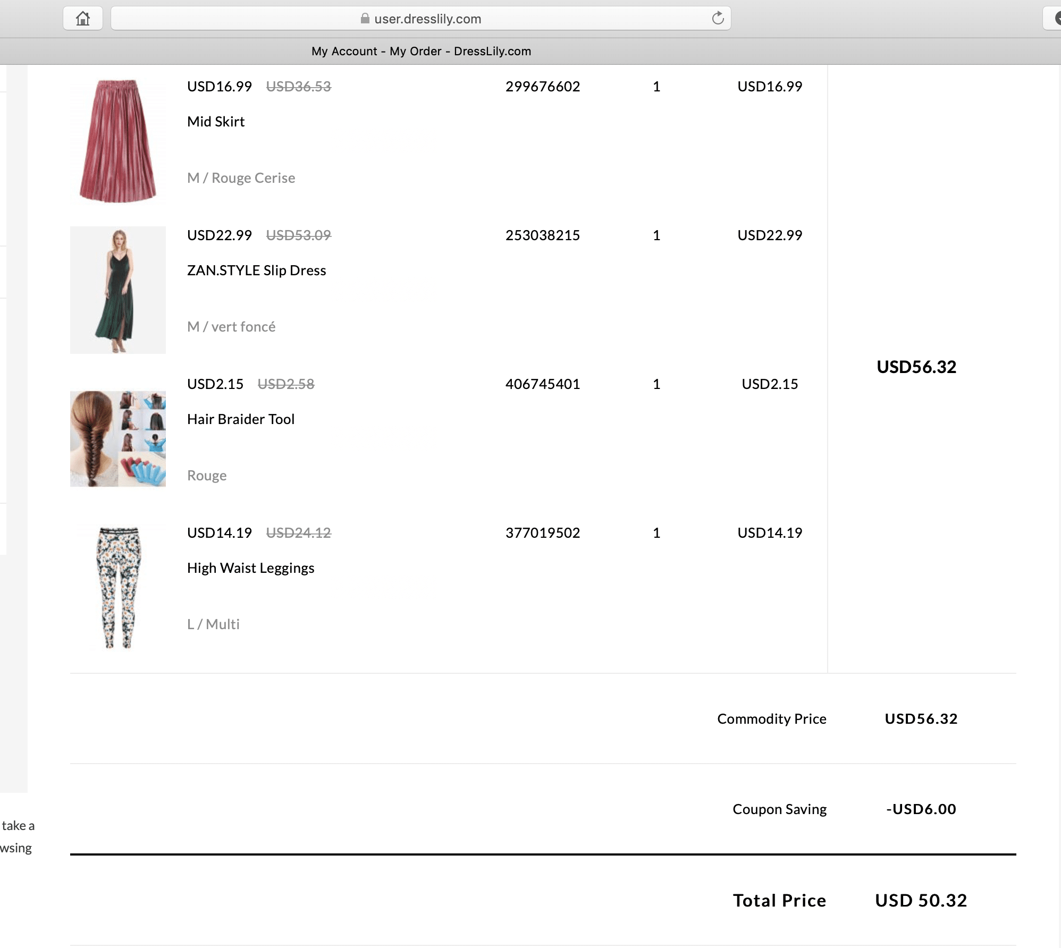This screenshot has height=948, width=1061.
Task: Click the padlock icon in address bar
Action: coord(365,19)
